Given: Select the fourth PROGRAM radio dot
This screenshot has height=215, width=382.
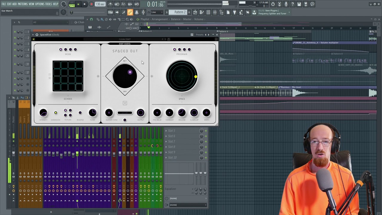Looking at the screenshot, I should click(189, 50).
